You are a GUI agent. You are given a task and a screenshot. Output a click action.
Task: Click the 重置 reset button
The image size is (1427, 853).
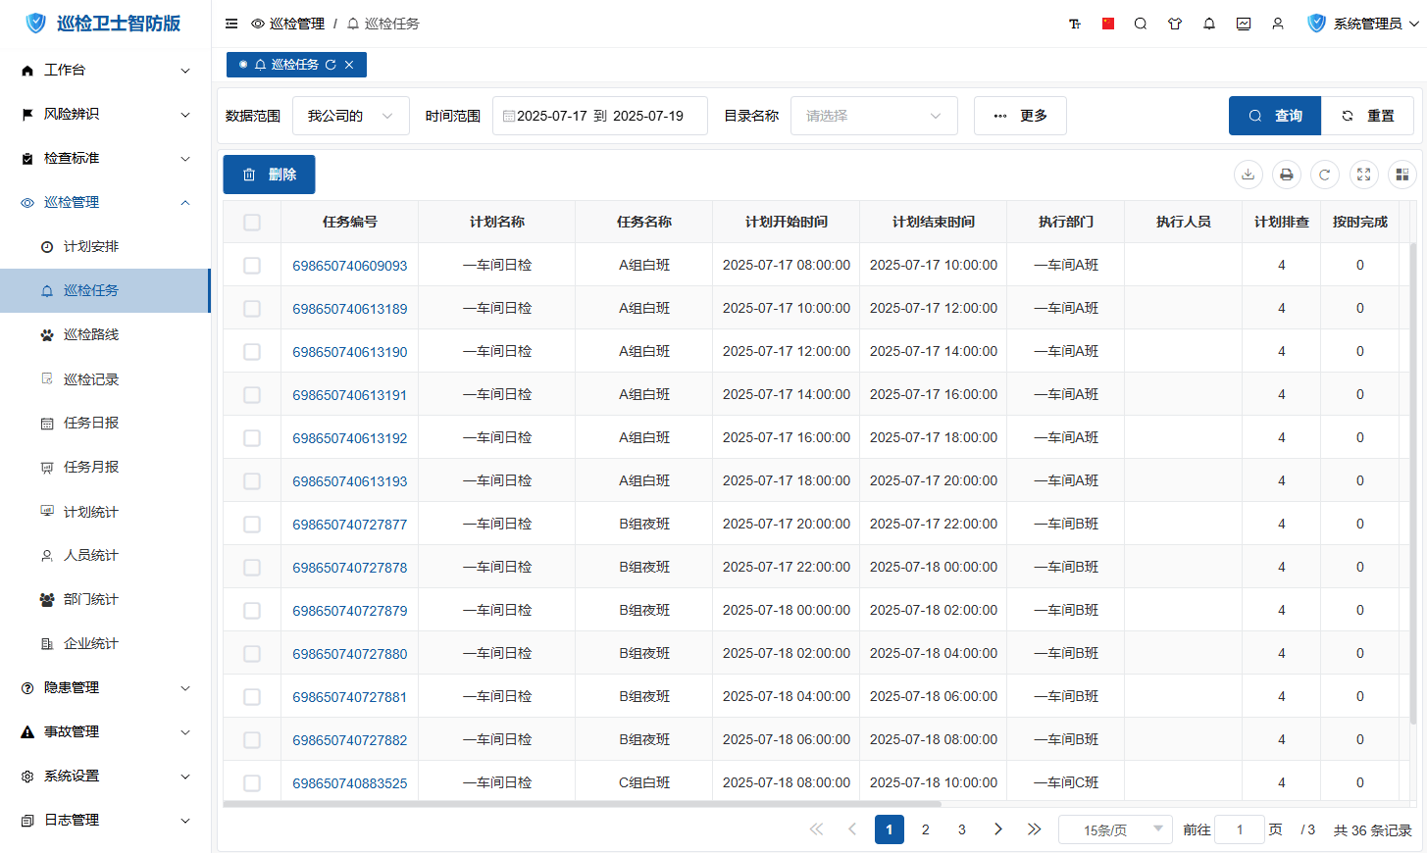click(x=1367, y=116)
